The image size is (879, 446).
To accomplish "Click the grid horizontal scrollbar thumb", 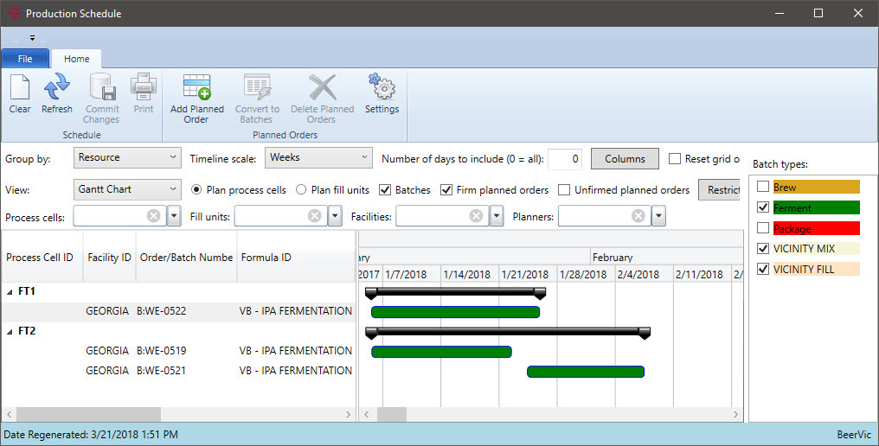I will pyautogui.click(x=88, y=415).
